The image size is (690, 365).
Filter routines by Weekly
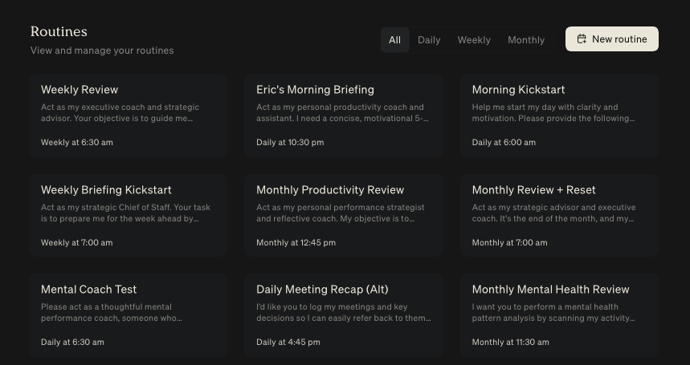click(x=474, y=40)
